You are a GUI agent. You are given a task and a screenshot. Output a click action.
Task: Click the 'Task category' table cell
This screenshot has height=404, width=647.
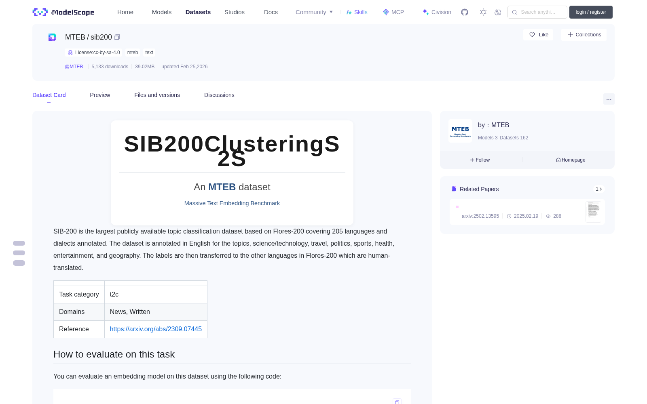79,295
